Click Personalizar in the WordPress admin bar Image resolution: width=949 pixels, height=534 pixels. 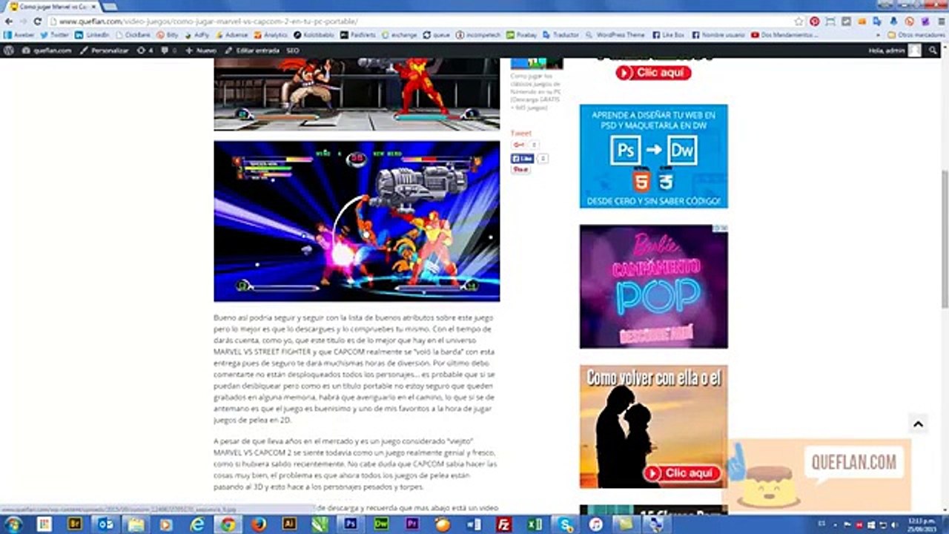105,50
